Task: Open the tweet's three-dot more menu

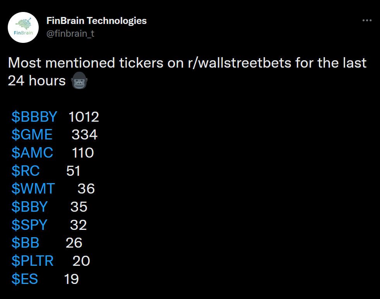Action: coord(367,20)
